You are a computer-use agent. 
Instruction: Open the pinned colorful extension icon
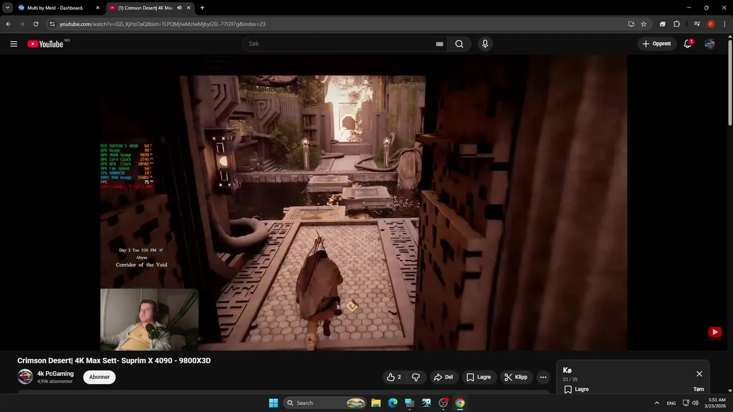pyautogui.click(x=663, y=24)
